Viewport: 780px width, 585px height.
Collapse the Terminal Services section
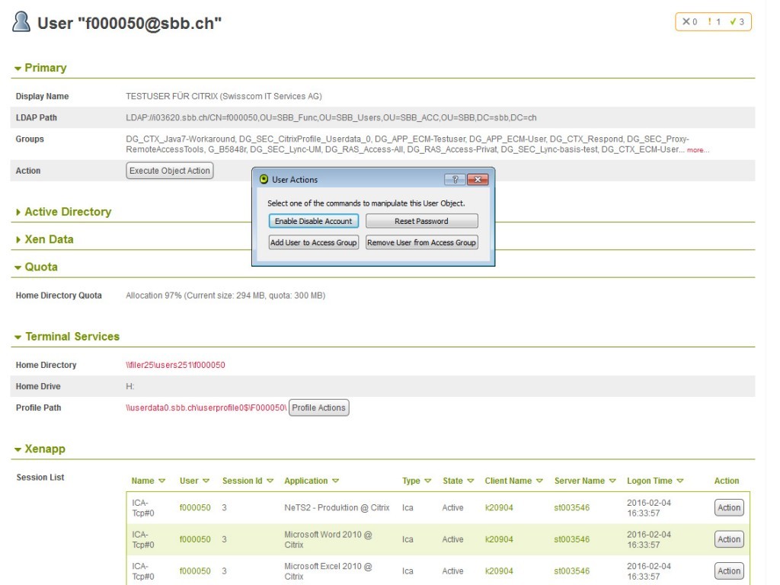coord(18,337)
